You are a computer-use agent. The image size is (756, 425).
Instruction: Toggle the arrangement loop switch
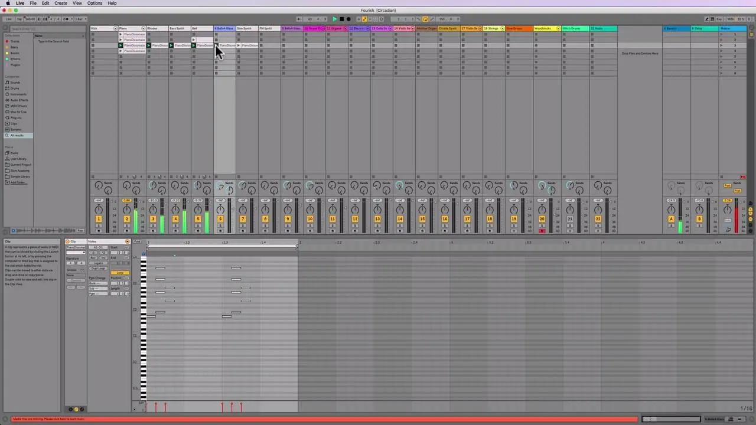(x=425, y=19)
